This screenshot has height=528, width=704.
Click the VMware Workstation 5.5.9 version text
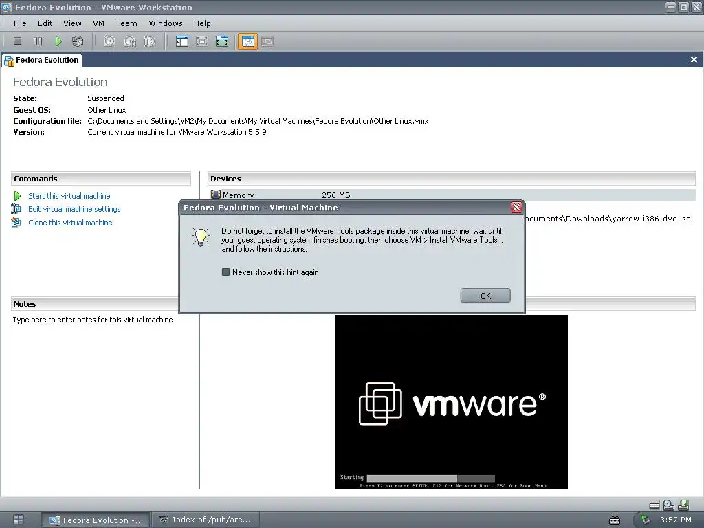[177, 132]
